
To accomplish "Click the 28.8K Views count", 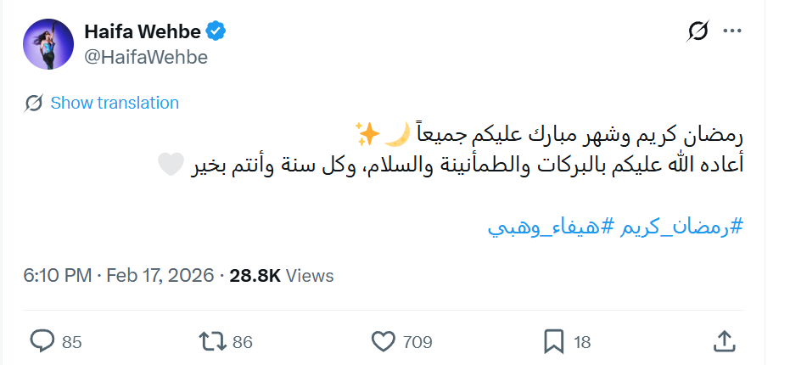I will point(282,276).
